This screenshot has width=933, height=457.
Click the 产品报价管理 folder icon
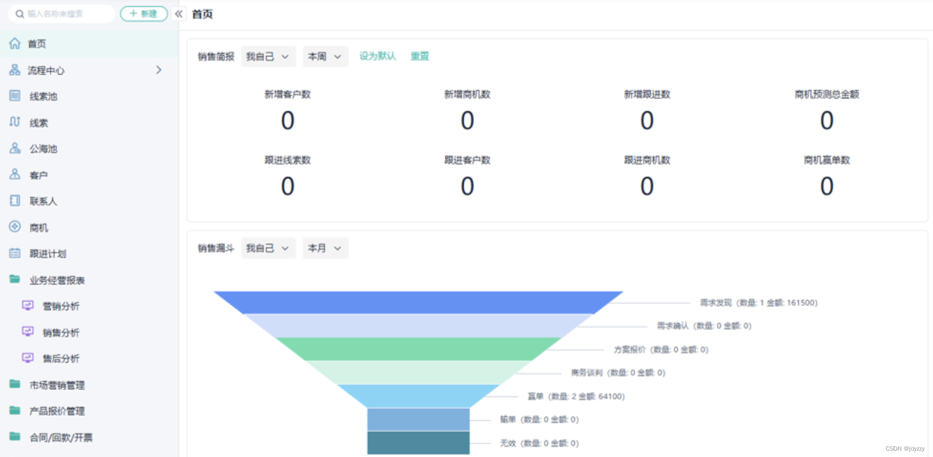point(15,410)
